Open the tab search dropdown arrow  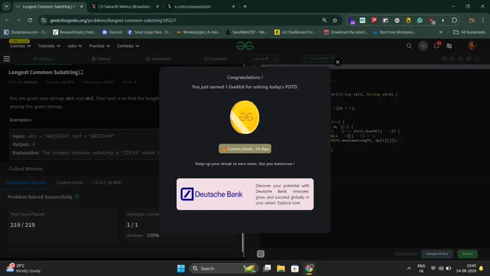(x=6, y=6)
